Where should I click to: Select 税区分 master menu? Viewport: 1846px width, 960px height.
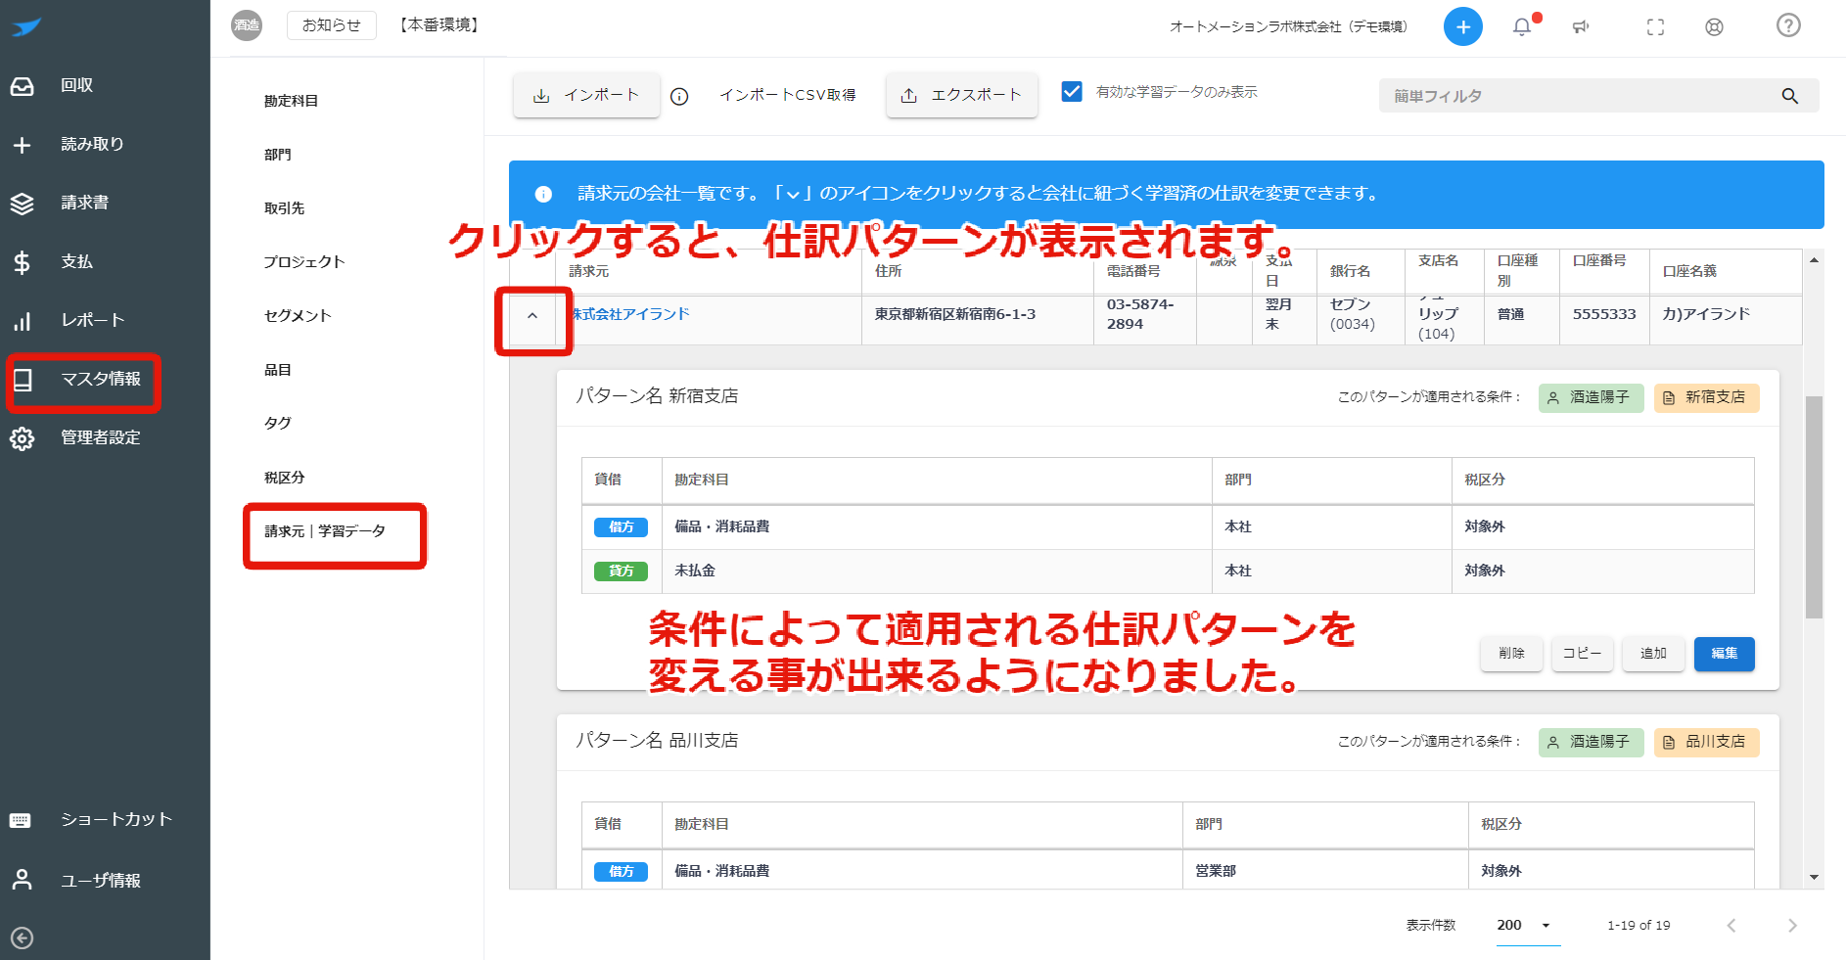click(x=284, y=478)
